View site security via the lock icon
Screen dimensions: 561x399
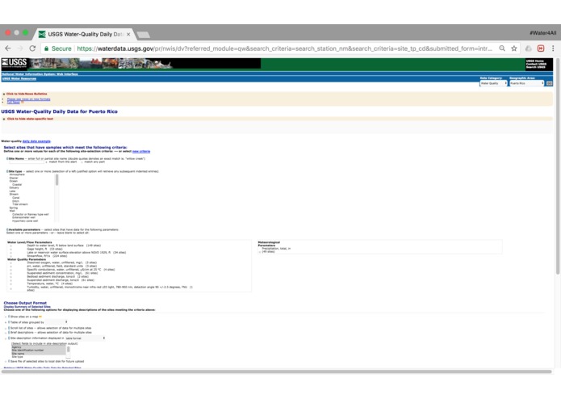point(46,48)
